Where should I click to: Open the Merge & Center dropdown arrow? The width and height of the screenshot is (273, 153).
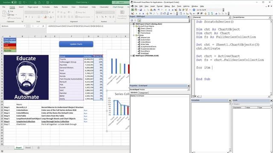[x=92, y=17]
